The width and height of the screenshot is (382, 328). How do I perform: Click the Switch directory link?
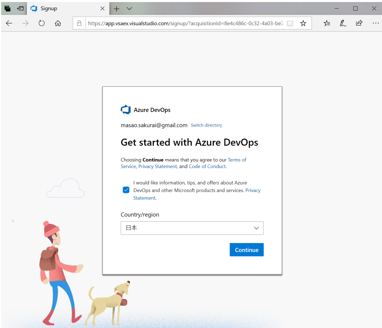click(206, 125)
